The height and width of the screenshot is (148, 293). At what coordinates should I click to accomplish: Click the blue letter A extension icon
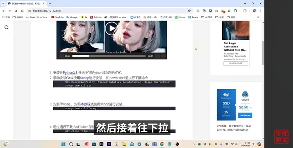[210, 11]
